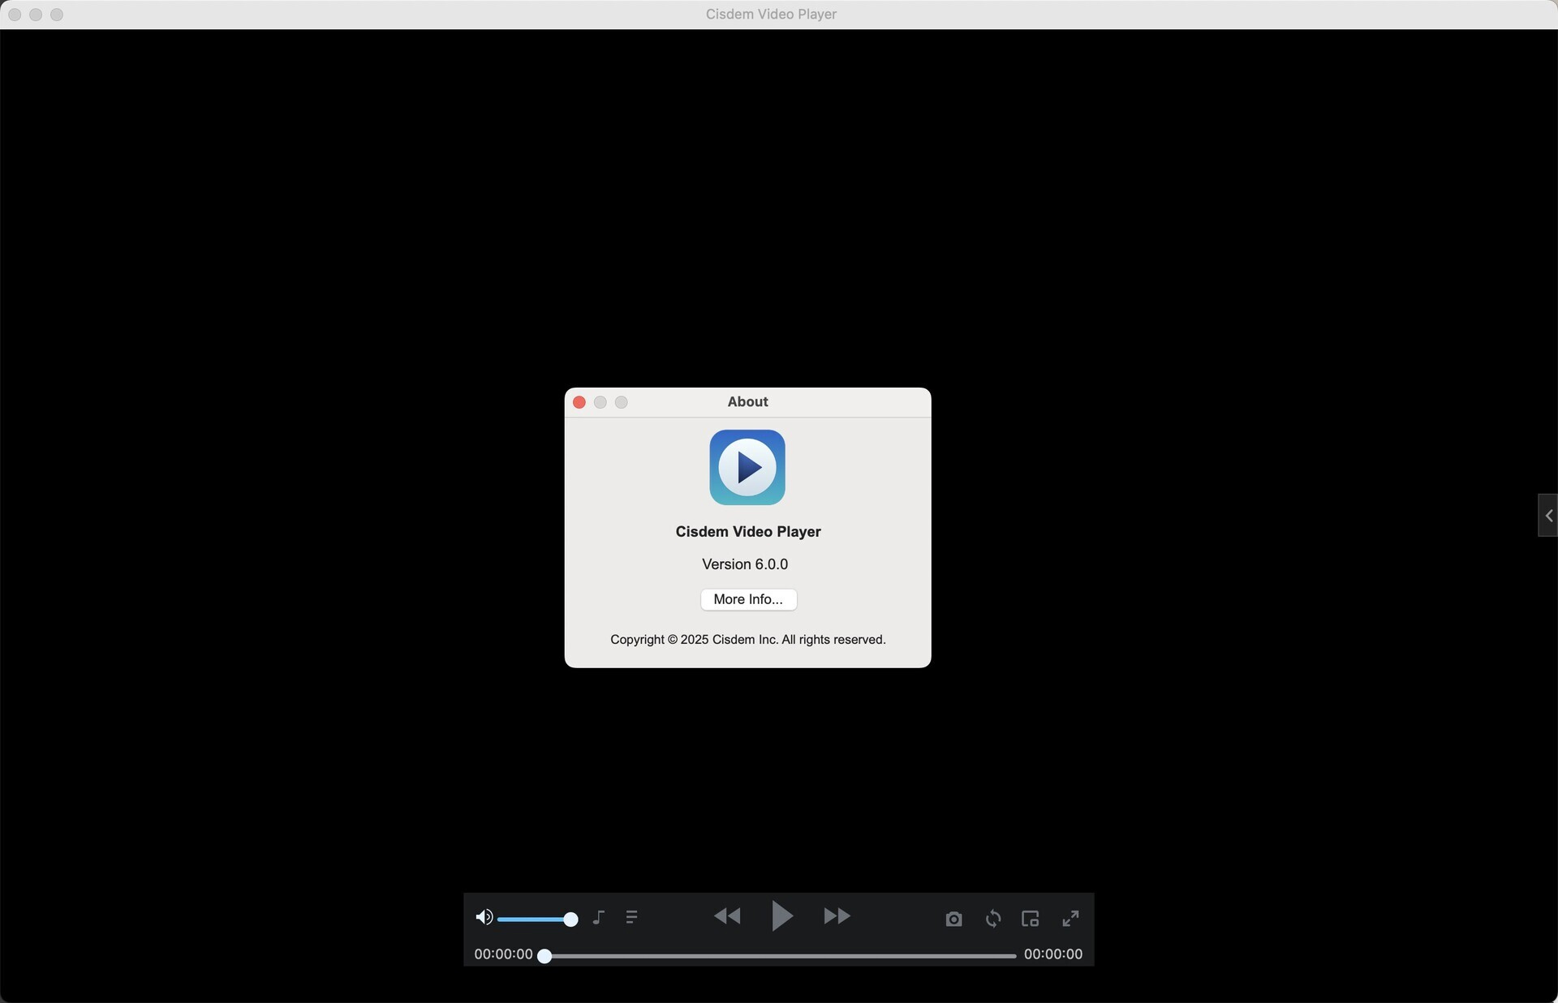Screen dimensions: 1558x1003
Task: Click the Cisdem Video Player app icon
Action: [x=747, y=468]
